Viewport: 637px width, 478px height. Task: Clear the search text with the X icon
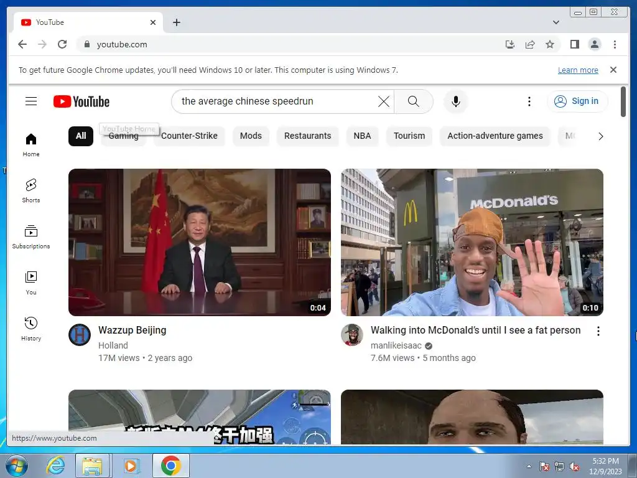[383, 101]
